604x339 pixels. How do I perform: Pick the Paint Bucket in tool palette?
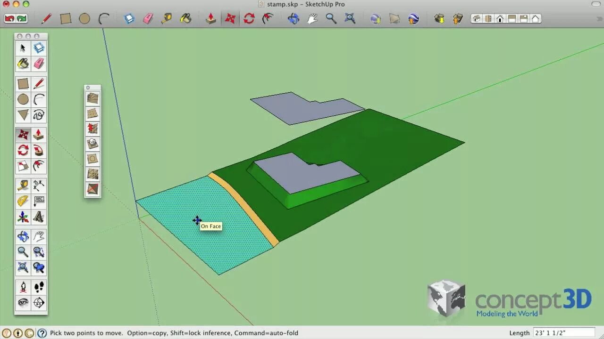pos(23,64)
